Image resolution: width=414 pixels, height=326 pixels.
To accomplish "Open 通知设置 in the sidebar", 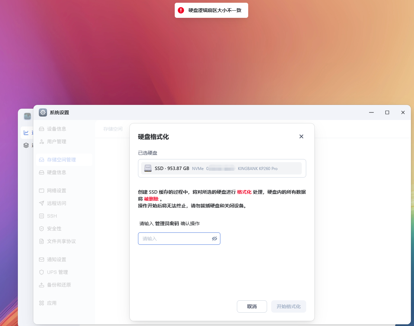I will click(x=65, y=259).
